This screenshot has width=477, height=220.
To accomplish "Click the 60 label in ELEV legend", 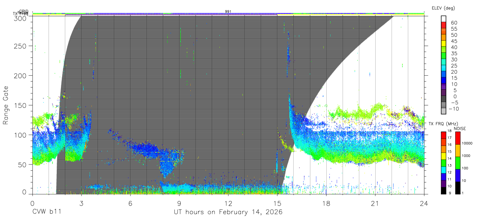I will 454,23.
